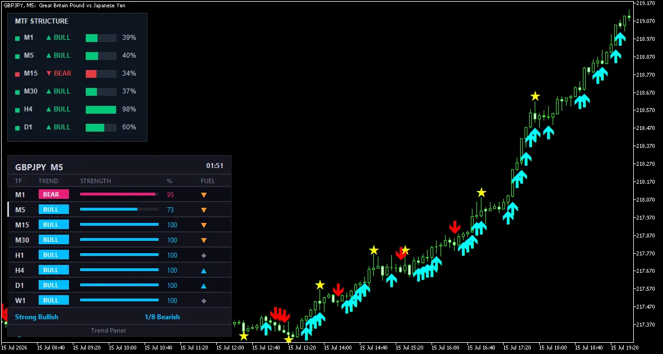Click the orange fuel triangle in Trend Panel M30 row
The height and width of the screenshot is (354, 663).
(203, 240)
